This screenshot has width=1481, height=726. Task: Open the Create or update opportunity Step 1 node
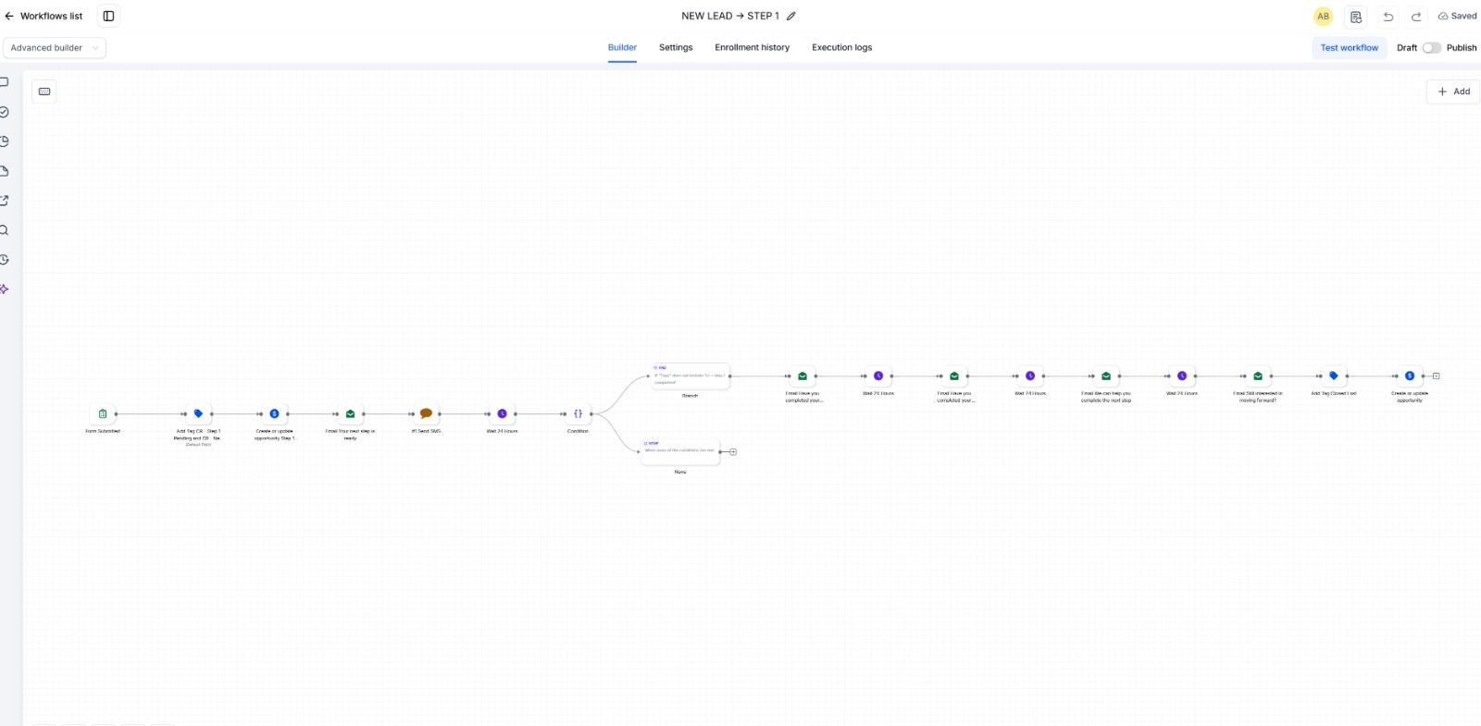click(274, 413)
